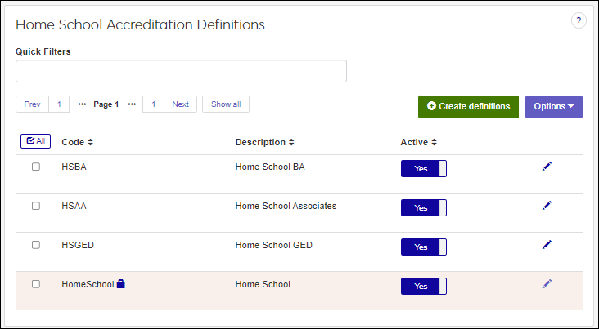Check the HSBA row checkbox
599x329 pixels.
[36, 167]
